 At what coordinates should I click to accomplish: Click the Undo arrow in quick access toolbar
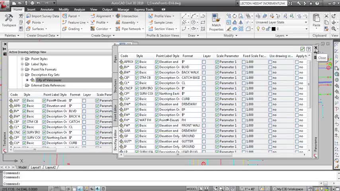(x=39, y=3)
